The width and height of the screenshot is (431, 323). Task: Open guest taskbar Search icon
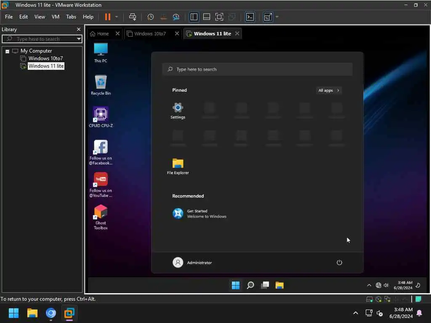250,285
